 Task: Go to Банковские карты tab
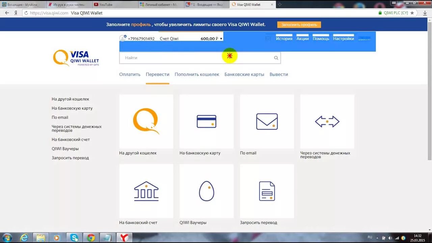(x=244, y=74)
